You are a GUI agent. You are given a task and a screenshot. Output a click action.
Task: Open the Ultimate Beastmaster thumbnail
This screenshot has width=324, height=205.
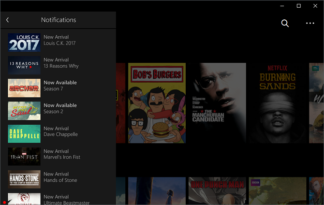[24, 199]
